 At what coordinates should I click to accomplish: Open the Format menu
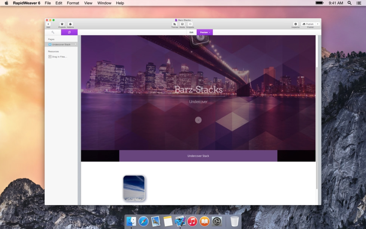coord(73,3)
